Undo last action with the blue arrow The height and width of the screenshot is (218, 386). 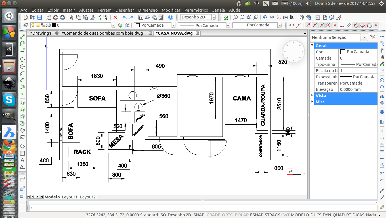tap(124, 17)
